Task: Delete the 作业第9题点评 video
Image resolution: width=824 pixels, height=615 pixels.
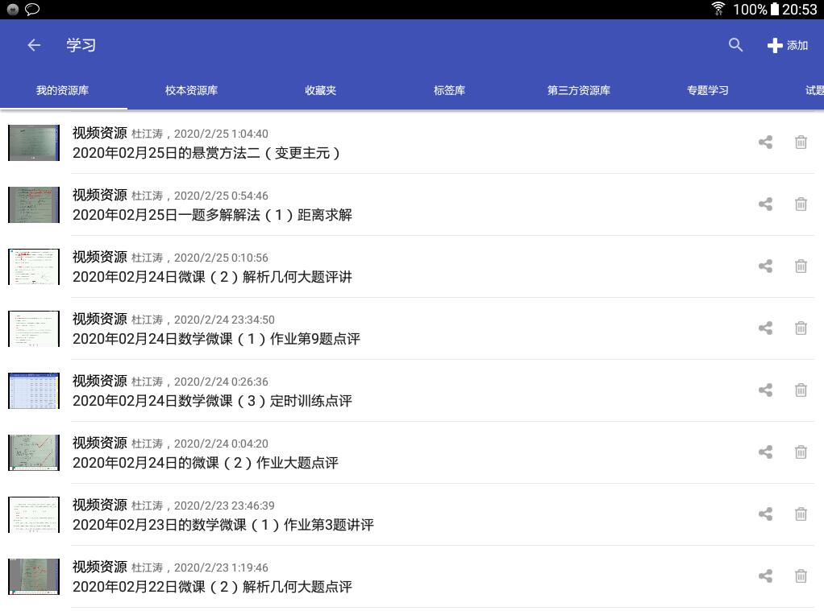Action: [x=801, y=328]
